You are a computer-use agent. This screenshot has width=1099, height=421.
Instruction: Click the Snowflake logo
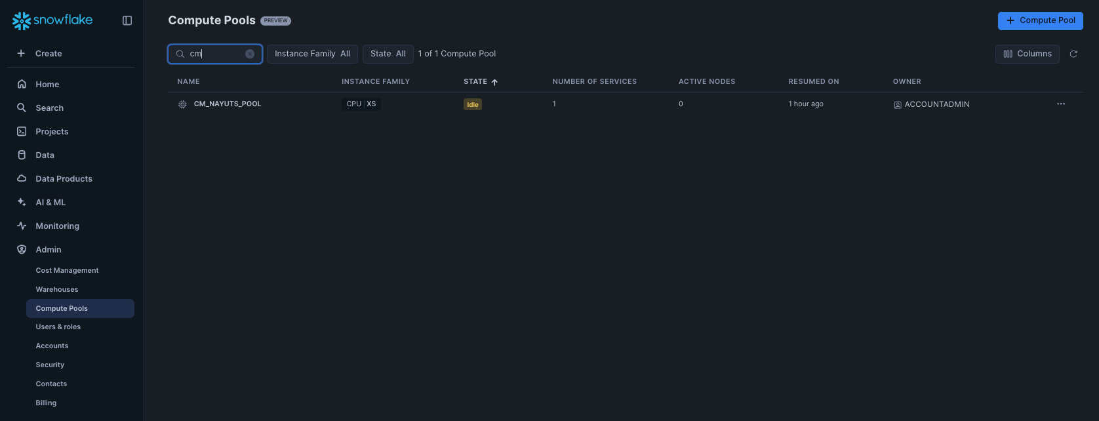(52, 20)
